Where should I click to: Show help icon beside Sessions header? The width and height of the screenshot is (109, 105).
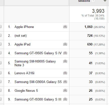tap(93, 1)
